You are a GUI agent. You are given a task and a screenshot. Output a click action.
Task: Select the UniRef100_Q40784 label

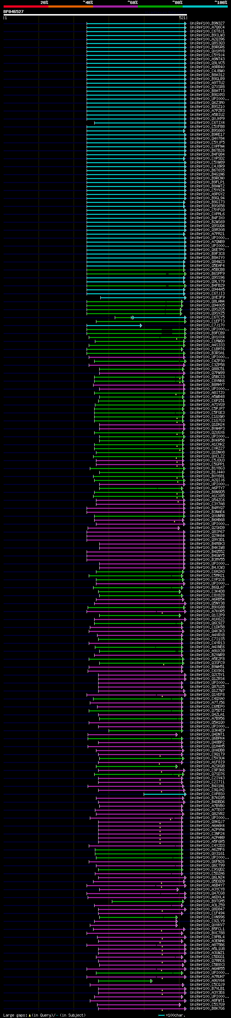click(207, 138)
